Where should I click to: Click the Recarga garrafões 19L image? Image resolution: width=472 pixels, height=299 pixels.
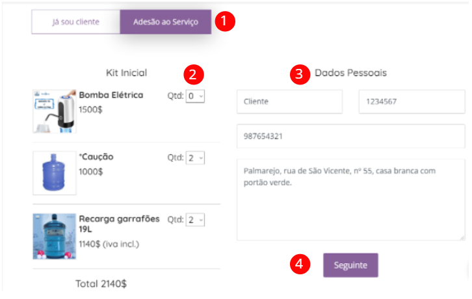coord(55,237)
